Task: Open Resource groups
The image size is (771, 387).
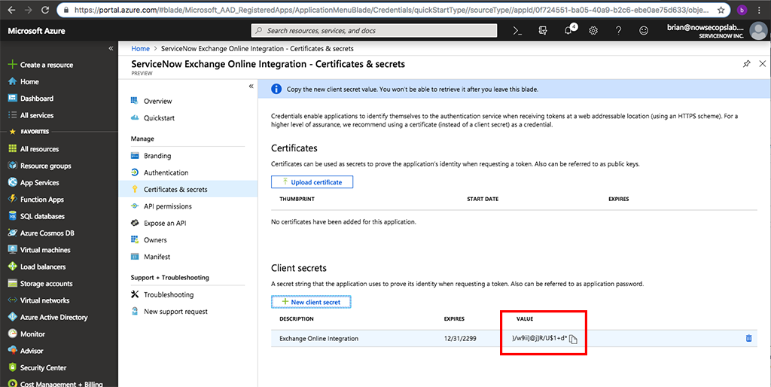Action: [x=40, y=166]
